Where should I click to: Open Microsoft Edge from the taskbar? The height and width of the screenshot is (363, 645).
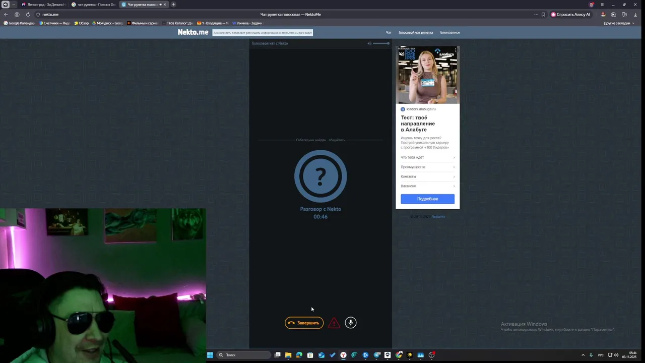point(299,355)
